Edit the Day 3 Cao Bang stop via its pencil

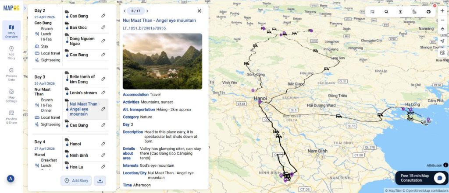[x=103, y=125]
